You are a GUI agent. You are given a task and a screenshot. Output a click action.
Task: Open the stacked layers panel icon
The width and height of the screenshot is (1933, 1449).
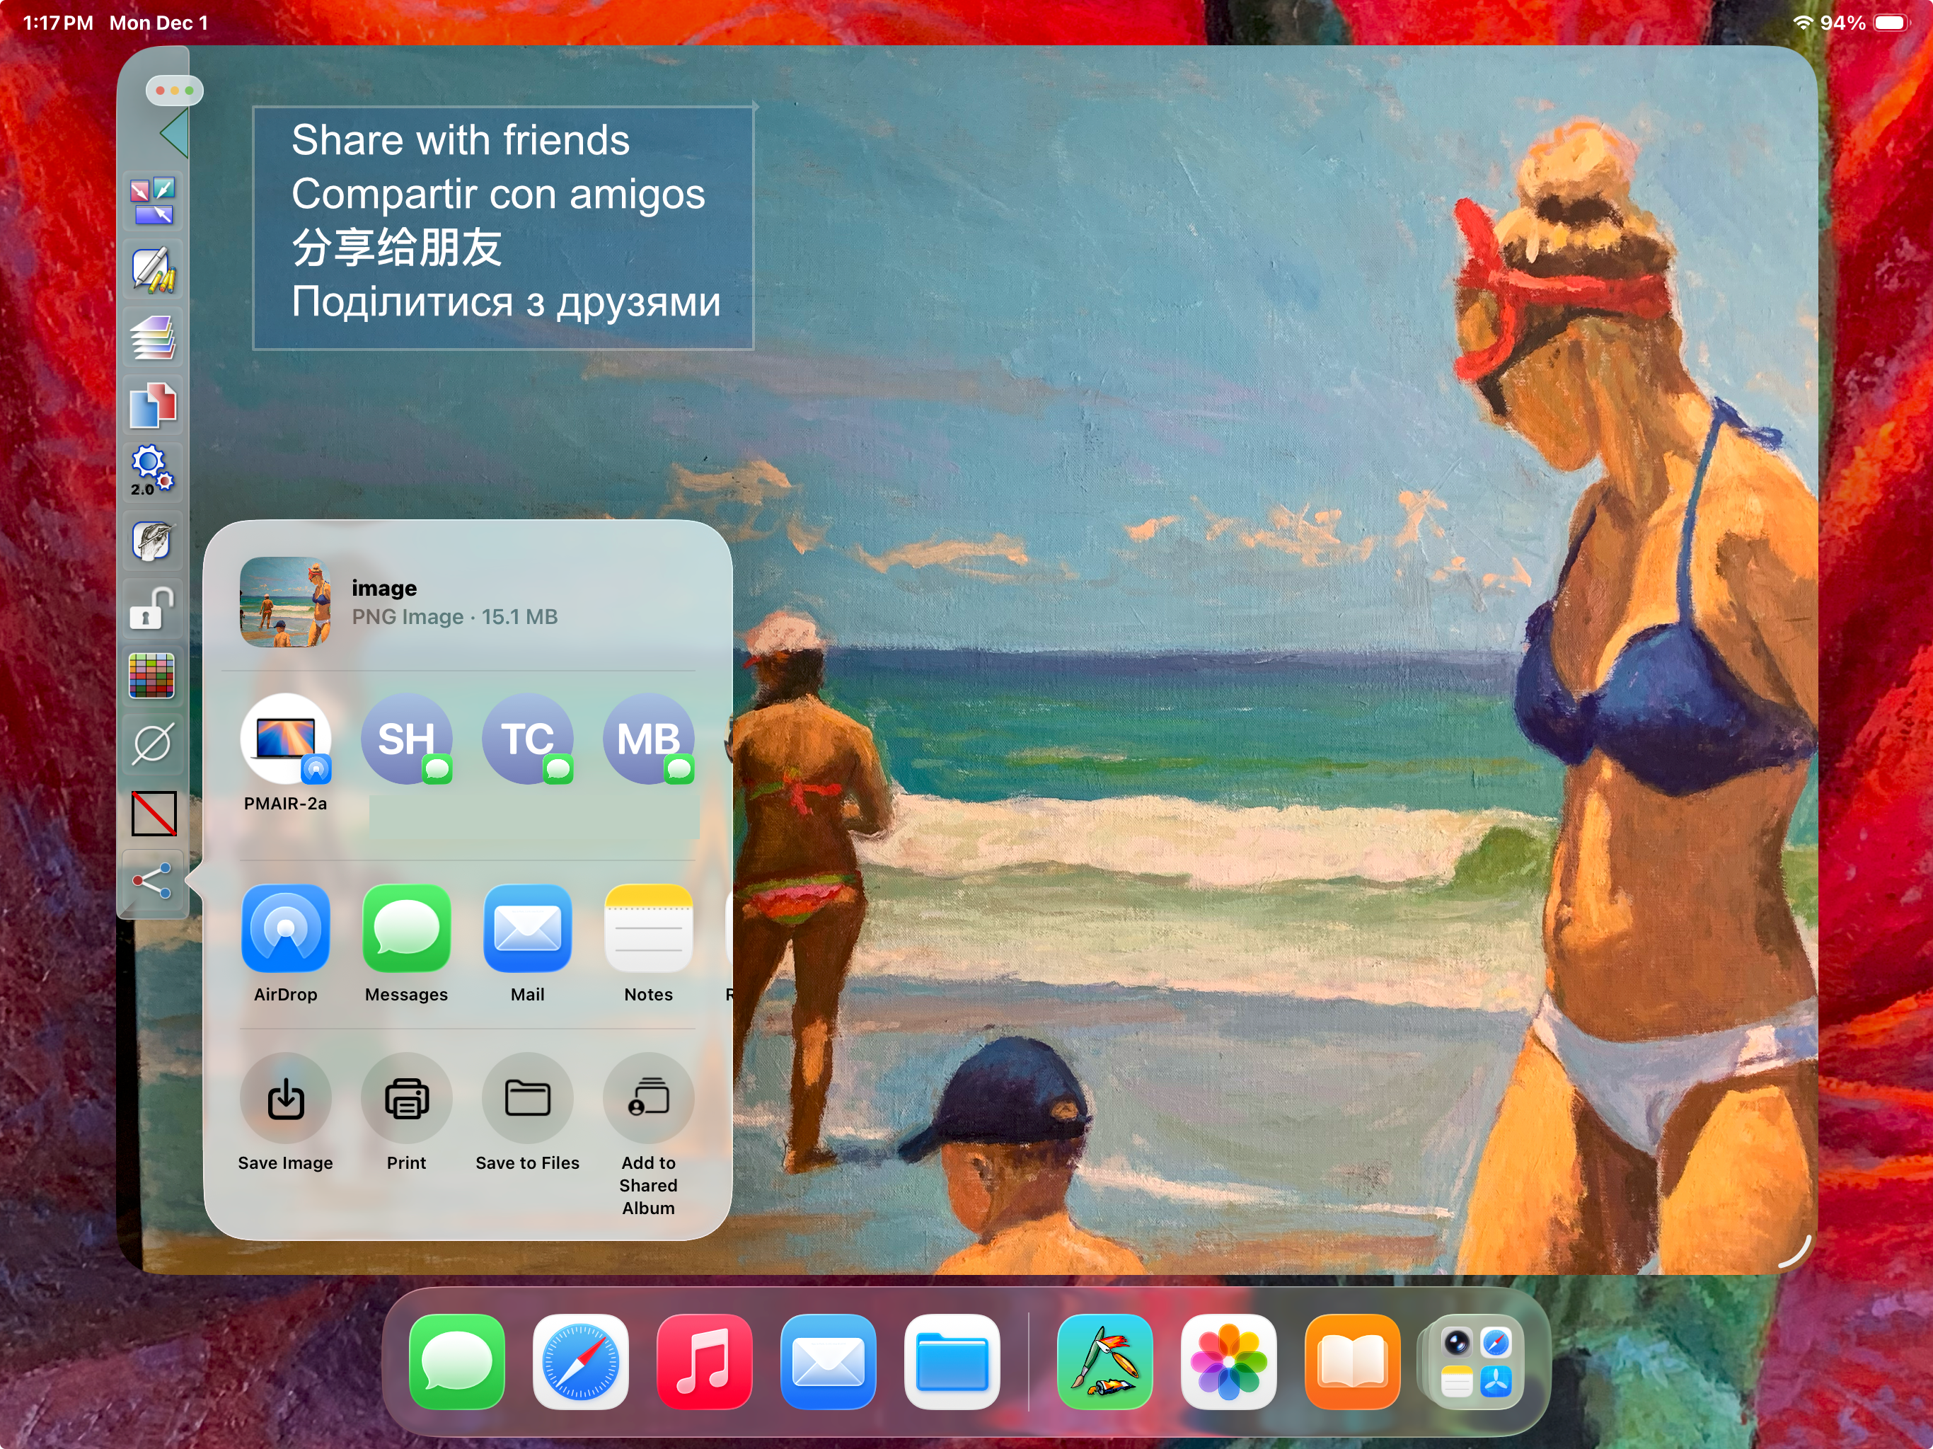pyautogui.click(x=153, y=337)
